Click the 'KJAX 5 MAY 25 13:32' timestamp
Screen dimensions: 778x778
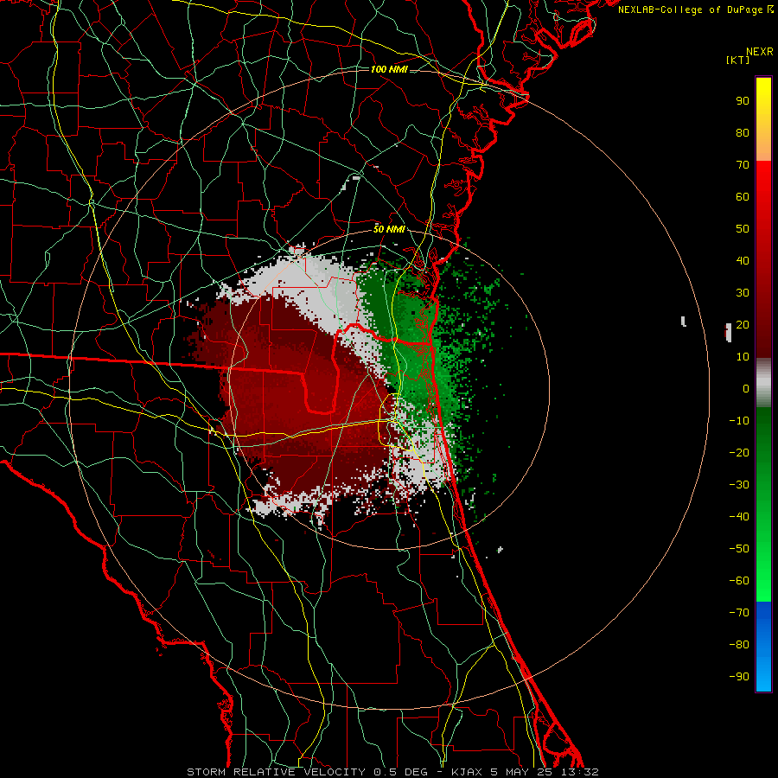(525, 772)
